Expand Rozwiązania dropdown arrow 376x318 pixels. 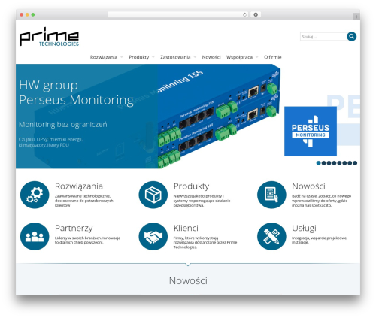coord(122,57)
